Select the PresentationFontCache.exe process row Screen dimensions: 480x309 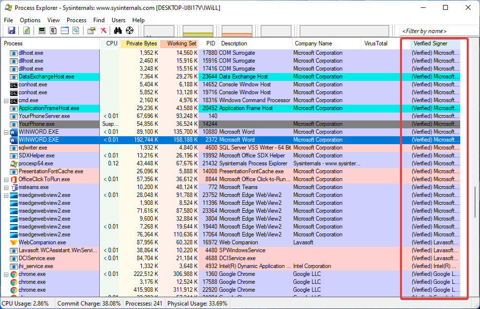tap(231, 171)
